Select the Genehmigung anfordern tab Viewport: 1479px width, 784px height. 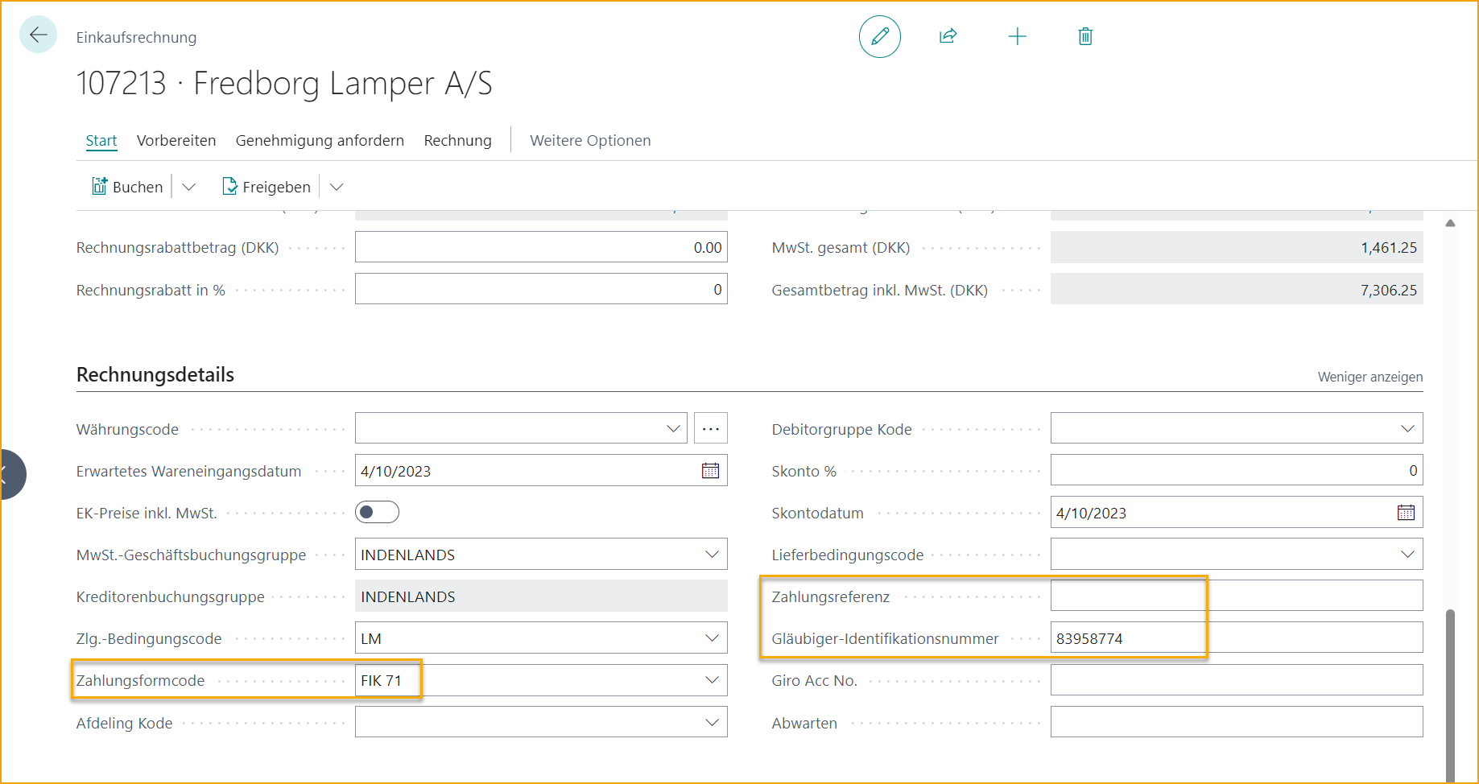320,141
